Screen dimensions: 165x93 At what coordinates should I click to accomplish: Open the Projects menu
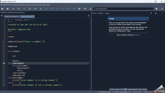(x=35, y=5)
